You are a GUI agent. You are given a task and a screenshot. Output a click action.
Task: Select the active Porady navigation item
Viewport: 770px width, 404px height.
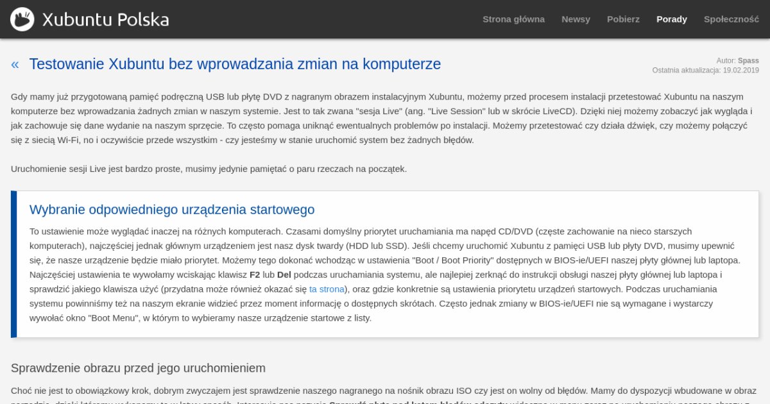pyautogui.click(x=671, y=19)
